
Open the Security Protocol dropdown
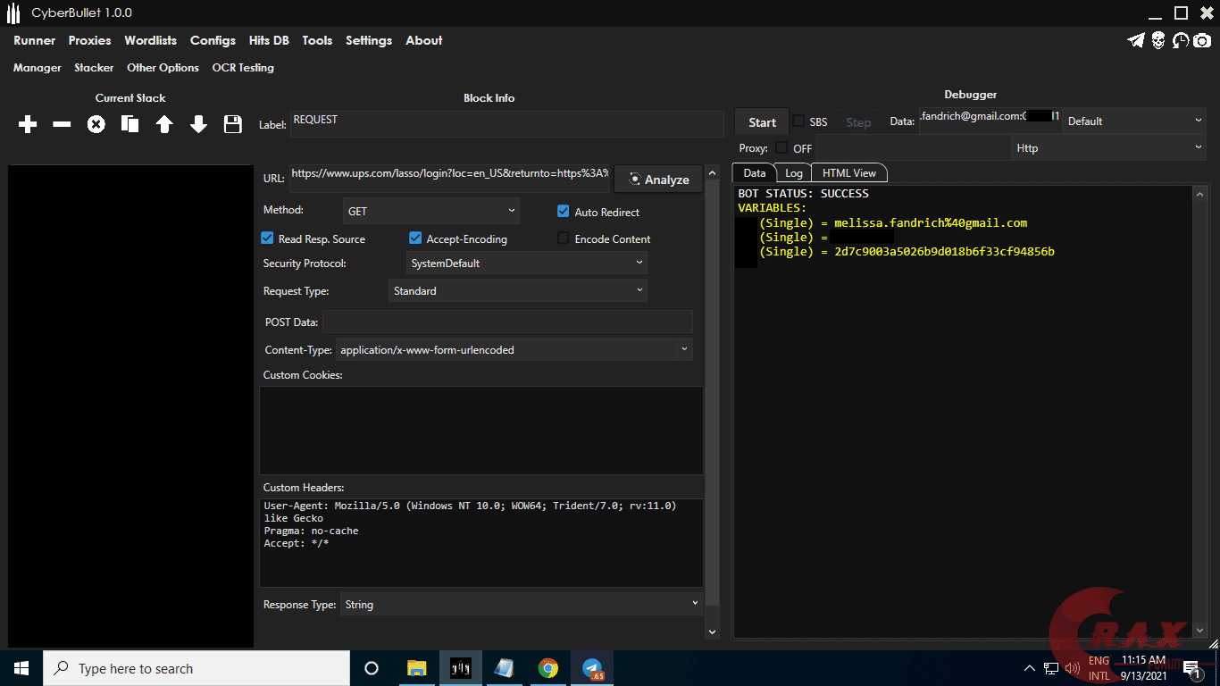click(x=526, y=263)
